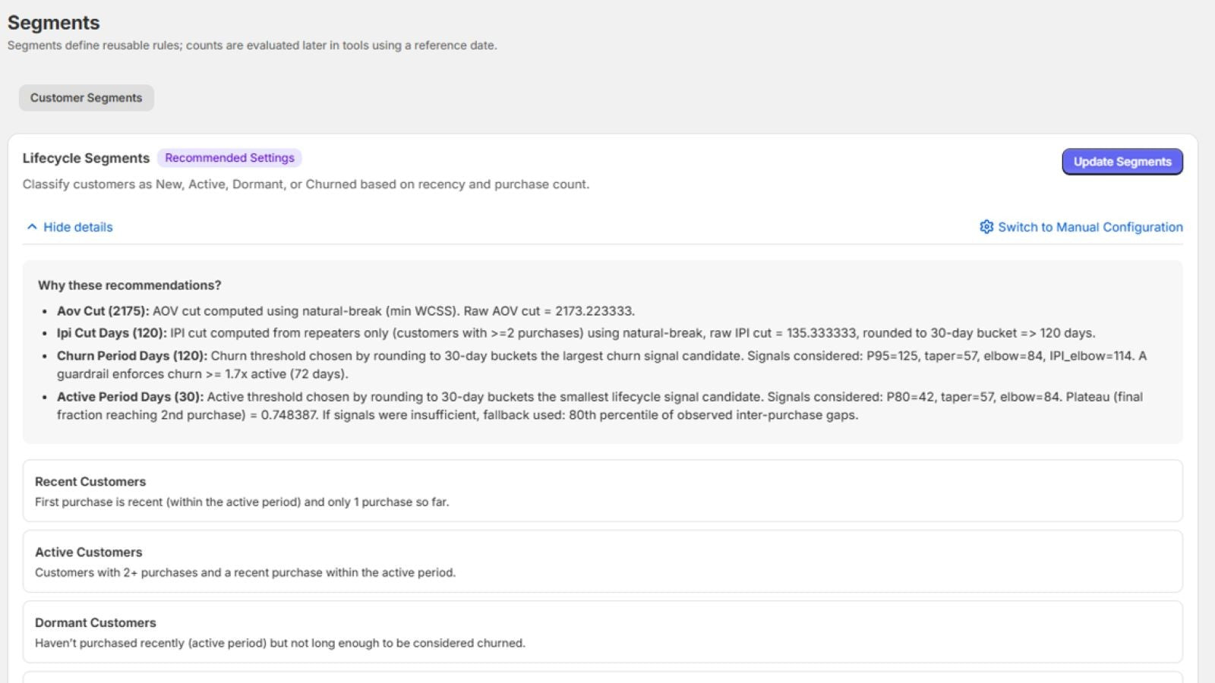
Task: Click the Recommended Settings badge
Action: coord(229,158)
